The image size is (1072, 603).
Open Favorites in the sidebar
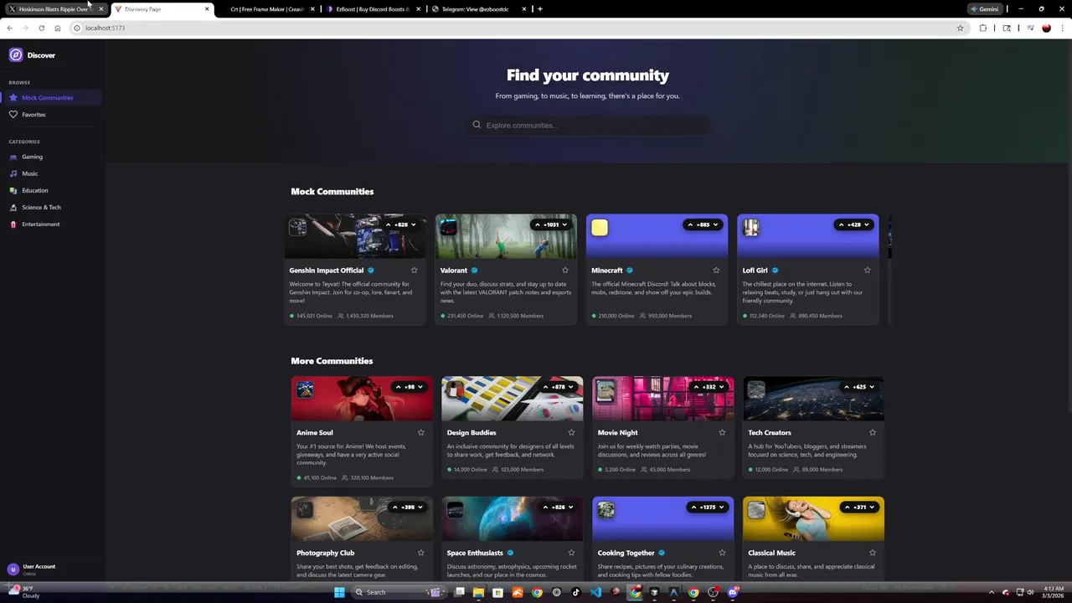click(x=52, y=115)
